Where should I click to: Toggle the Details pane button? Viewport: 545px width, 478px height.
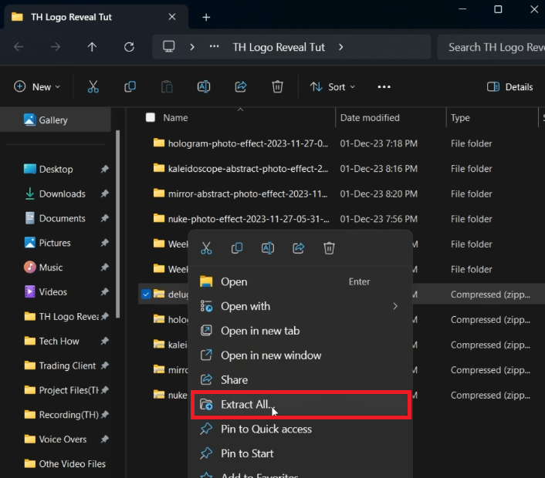[510, 87]
